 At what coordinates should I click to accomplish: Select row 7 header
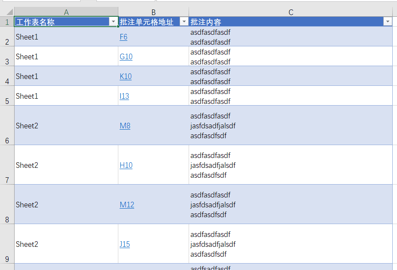coord(7,165)
